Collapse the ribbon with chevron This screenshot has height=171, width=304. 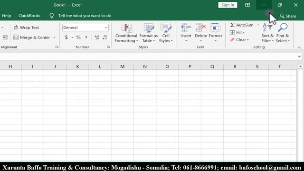[x=299, y=47]
